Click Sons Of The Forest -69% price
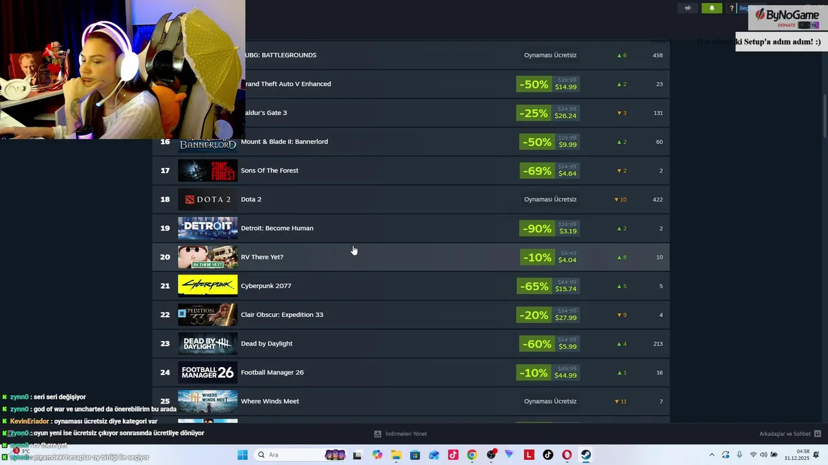 [x=549, y=170]
